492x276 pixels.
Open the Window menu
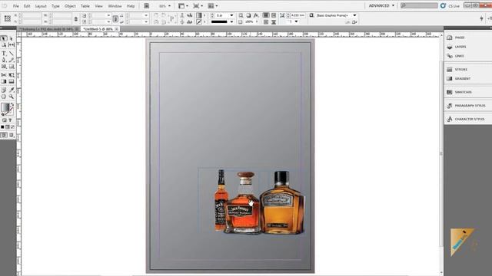pyautogui.click(x=115, y=6)
